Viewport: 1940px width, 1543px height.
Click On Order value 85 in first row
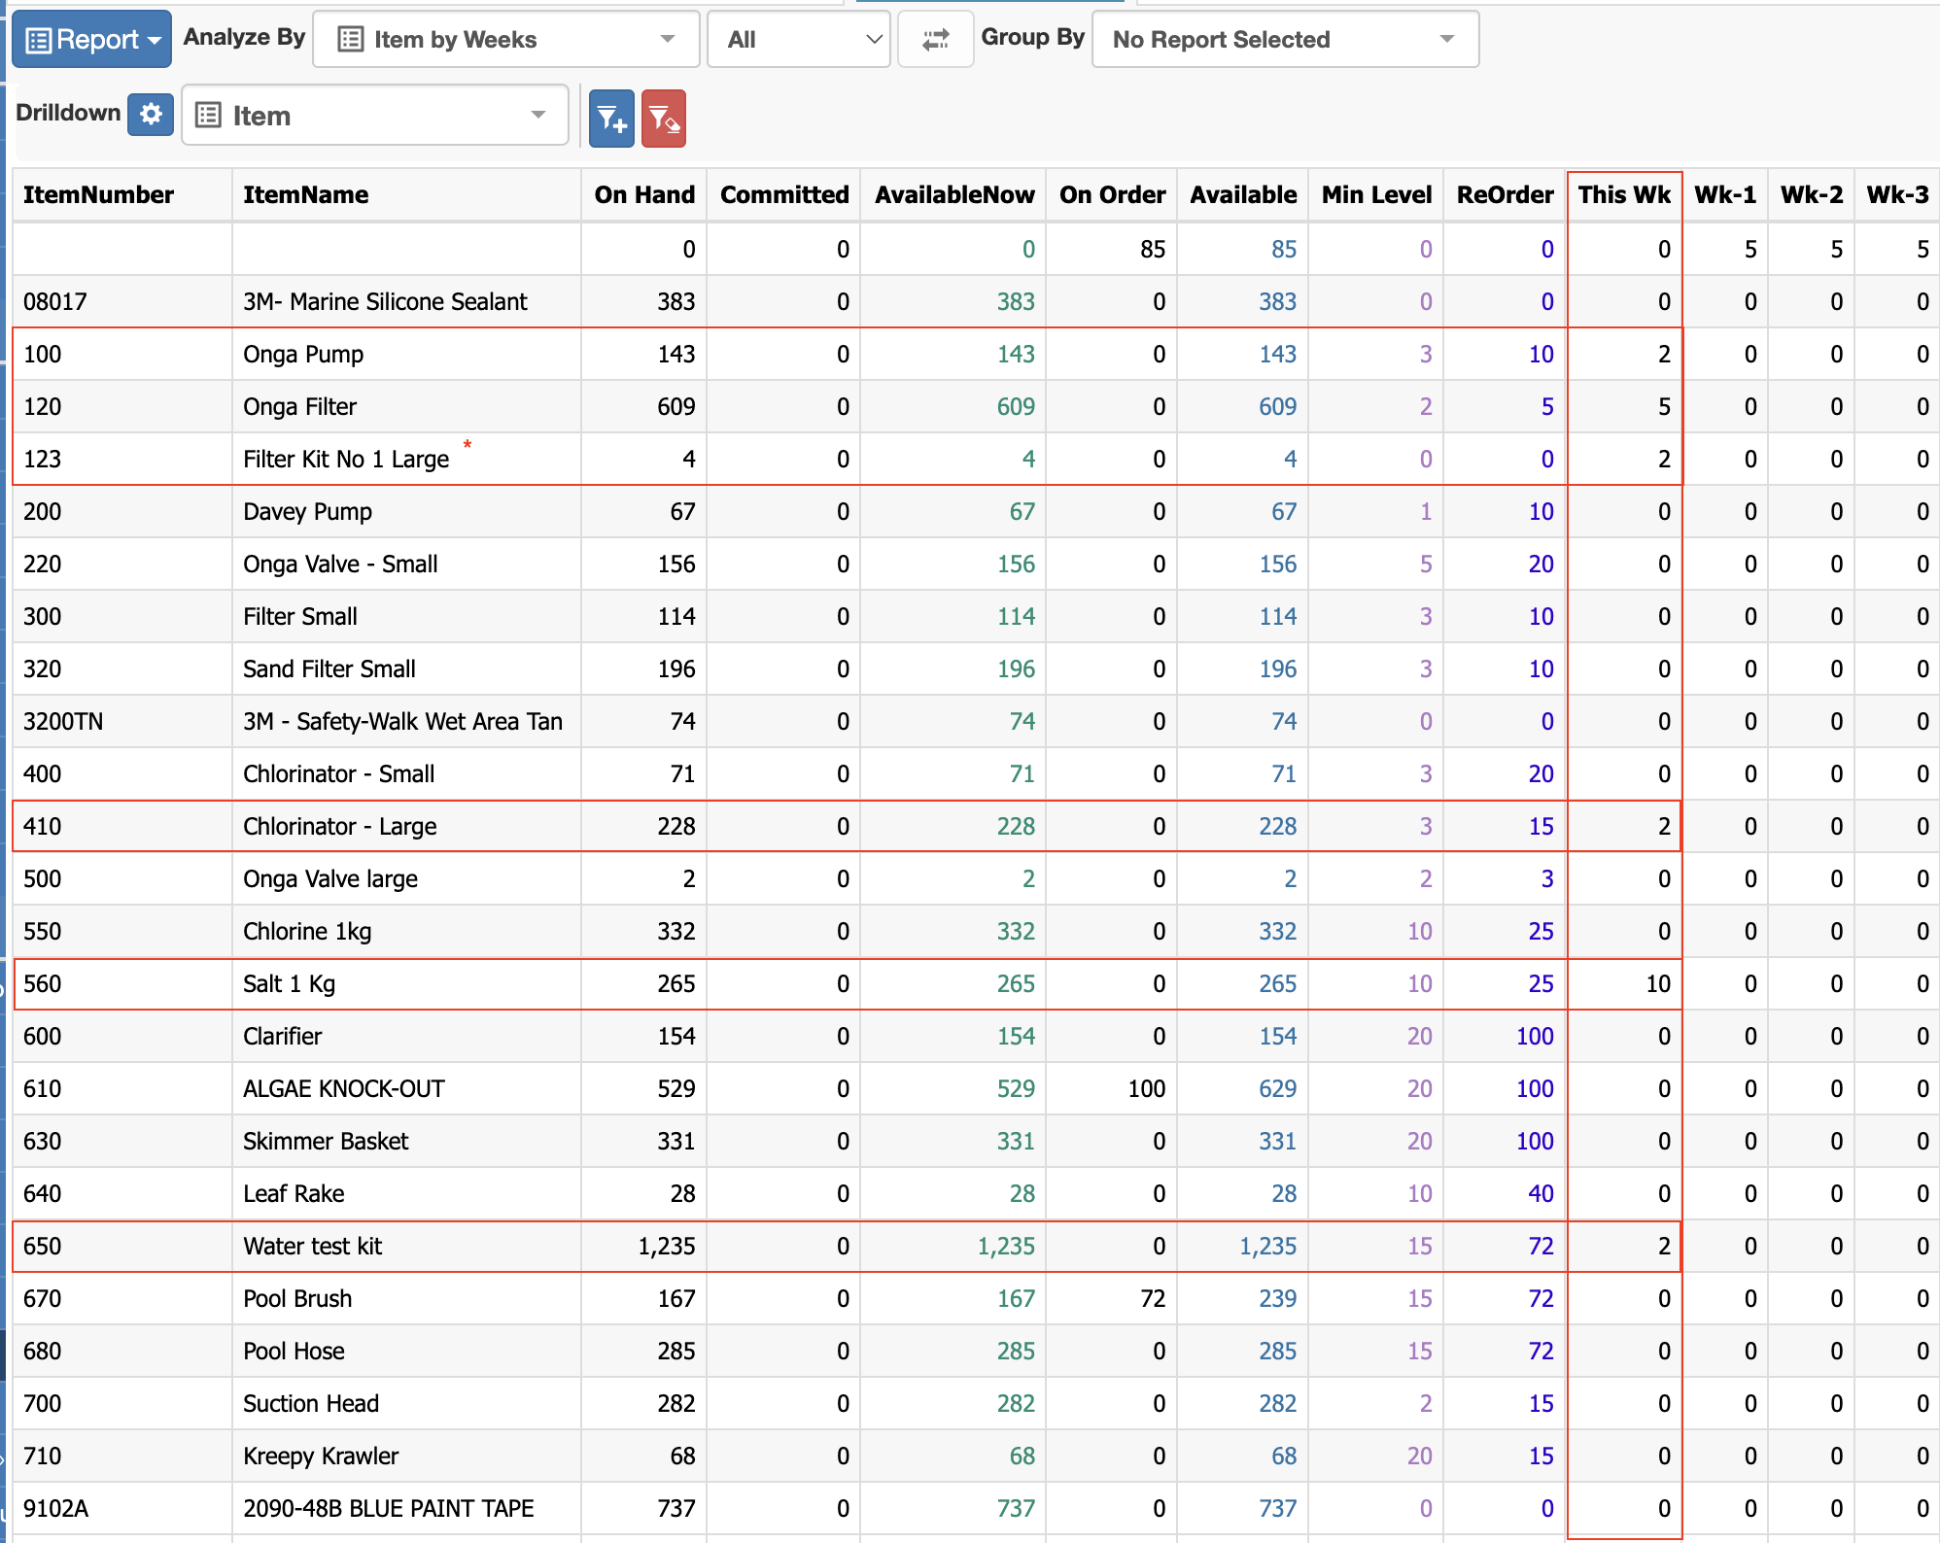click(x=1153, y=249)
